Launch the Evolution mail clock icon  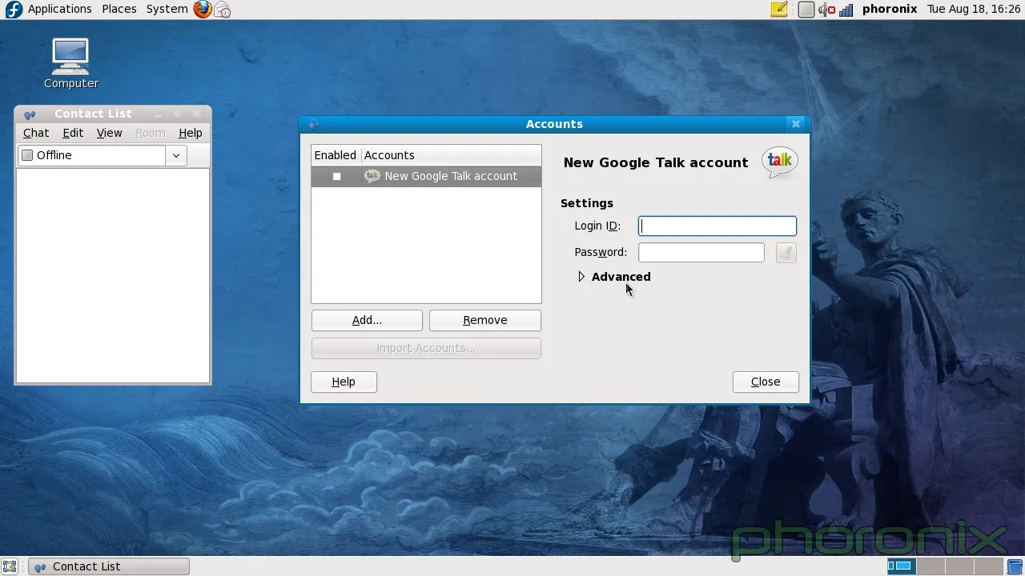click(223, 10)
